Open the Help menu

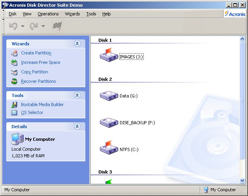(x=107, y=14)
